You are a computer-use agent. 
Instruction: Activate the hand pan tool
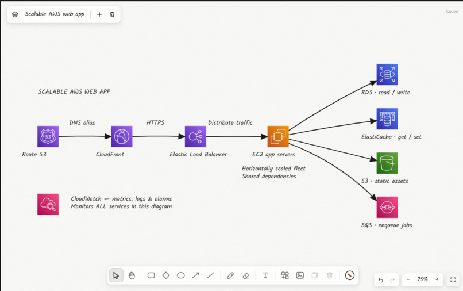point(132,275)
